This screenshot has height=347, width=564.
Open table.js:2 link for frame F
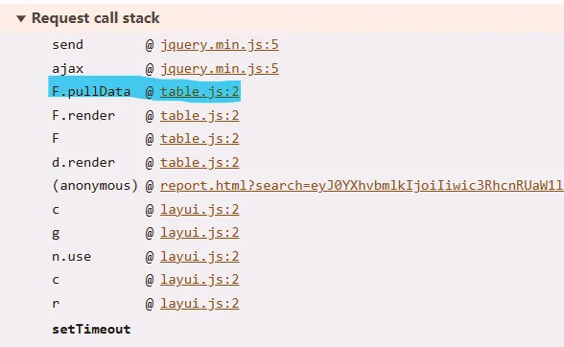[x=200, y=139]
